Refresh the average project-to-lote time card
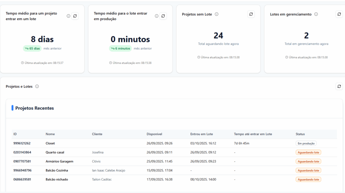Viewport: 345px width, 193px height. [x=75, y=16]
